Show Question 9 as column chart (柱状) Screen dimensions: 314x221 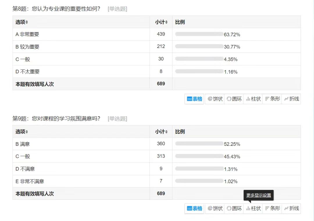point(253,209)
